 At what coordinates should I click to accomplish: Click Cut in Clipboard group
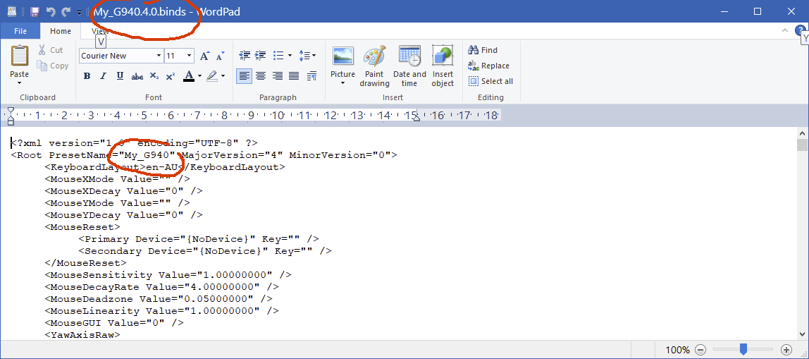point(50,50)
